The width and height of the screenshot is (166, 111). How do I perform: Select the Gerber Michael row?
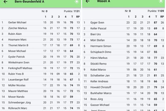pyautogui.click(x=41, y=23)
